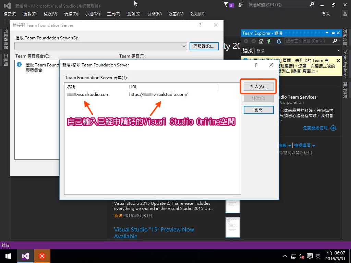The width and height of the screenshot is (351, 263).
Task: Click the 名稱 column header
Action: tap(96, 87)
